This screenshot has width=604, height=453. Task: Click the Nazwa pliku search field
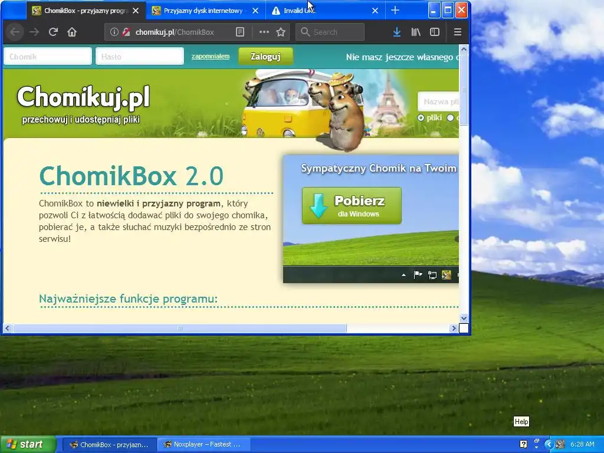click(438, 101)
